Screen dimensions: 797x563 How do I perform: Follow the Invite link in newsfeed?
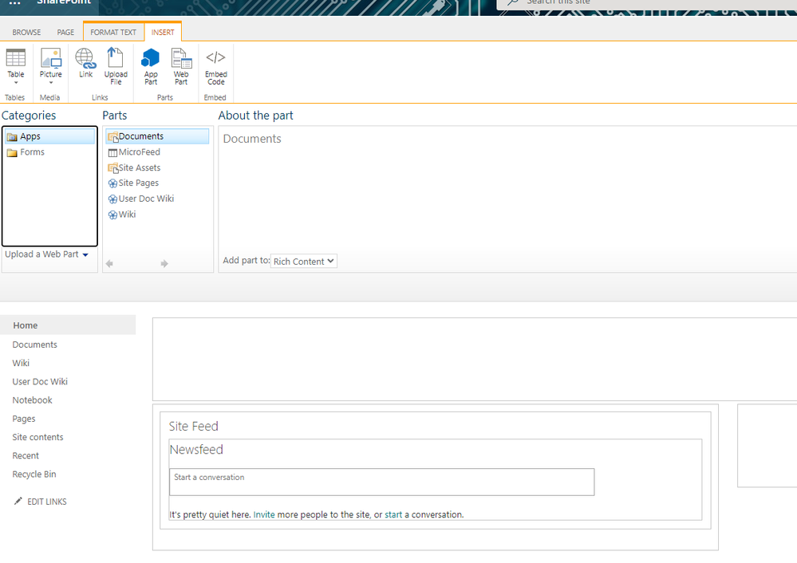264,514
